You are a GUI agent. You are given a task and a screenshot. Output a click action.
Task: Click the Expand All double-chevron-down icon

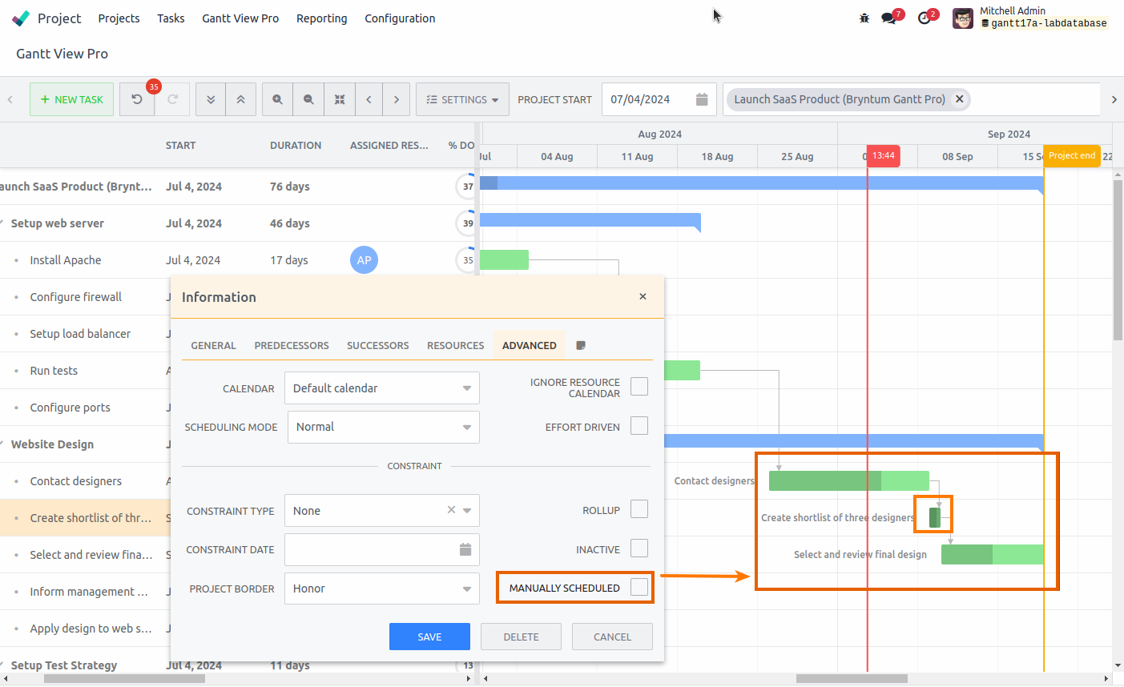(x=210, y=99)
